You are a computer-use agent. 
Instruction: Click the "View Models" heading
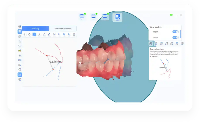[x=155, y=27]
